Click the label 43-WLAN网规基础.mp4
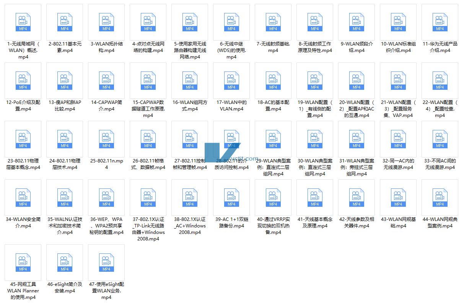This screenshot has height=305, width=464. [x=398, y=222]
